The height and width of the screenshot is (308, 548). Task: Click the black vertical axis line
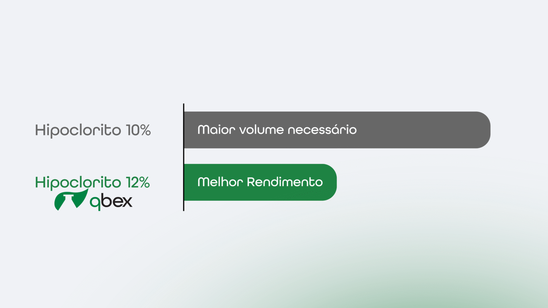[x=183, y=157]
